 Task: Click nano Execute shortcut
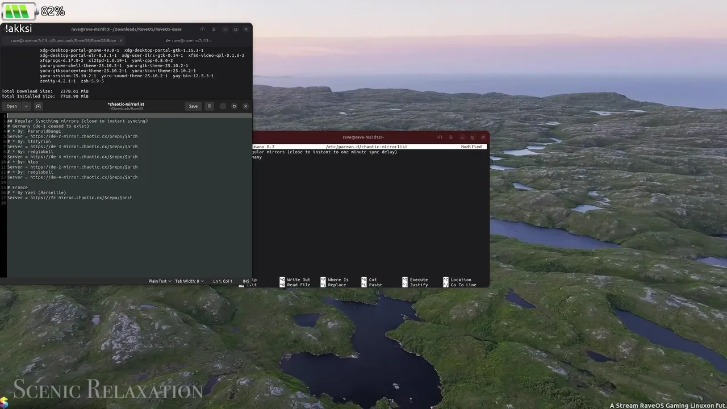click(x=415, y=279)
